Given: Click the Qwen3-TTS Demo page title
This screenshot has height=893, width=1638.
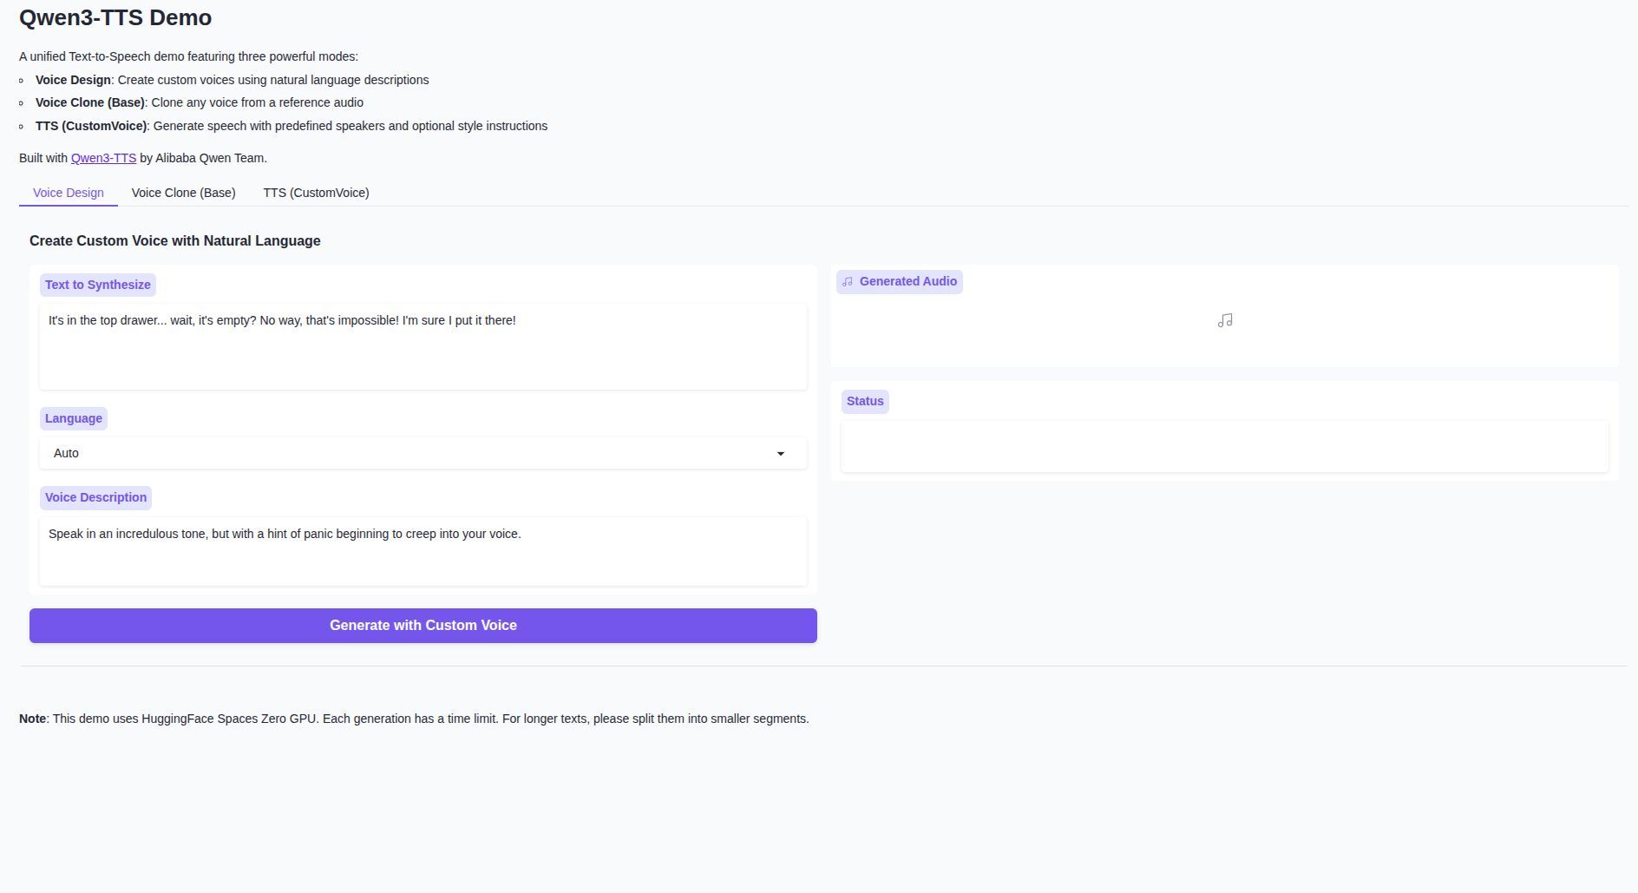Looking at the screenshot, I should click(115, 18).
